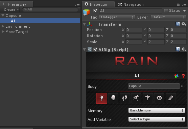Click the Position Z field
This screenshot has height=129, width=188.
[x=178, y=30]
